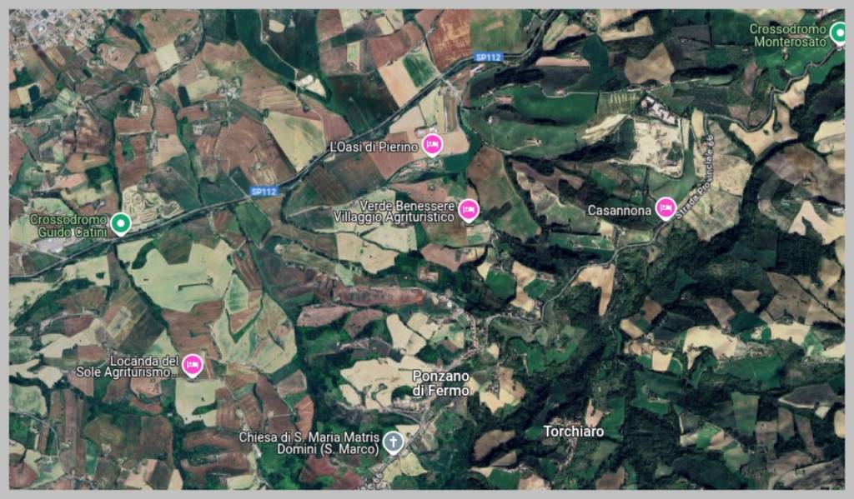Click the Casannona label text
This screenshot has height=499, width=854.
[x=620, y=211]
